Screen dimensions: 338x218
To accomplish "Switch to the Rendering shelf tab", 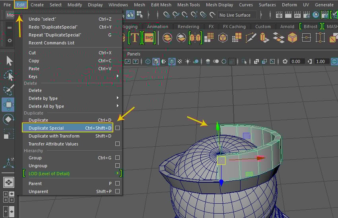I will pyautogui.click(x=188, y=27).
